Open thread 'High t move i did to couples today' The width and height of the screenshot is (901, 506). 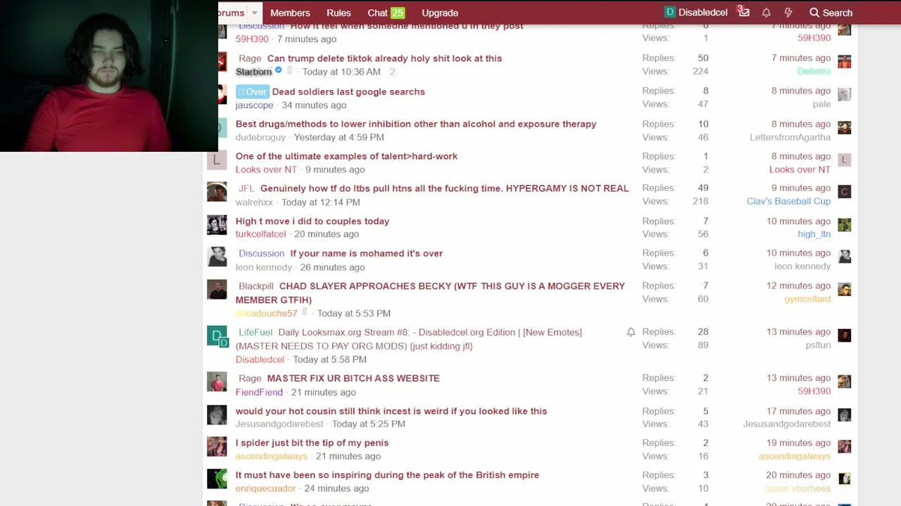tap(313, 221)
